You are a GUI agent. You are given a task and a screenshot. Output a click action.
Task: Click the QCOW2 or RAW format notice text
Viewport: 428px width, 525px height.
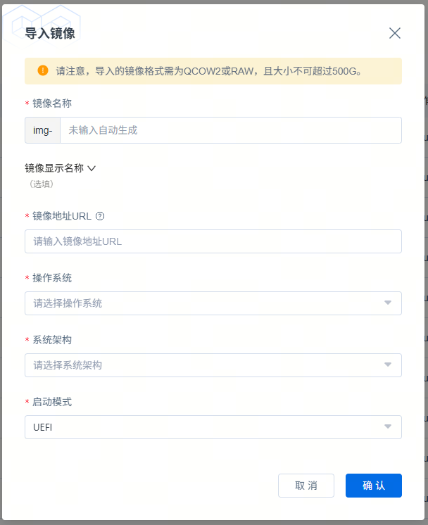[x=208, y=71]
